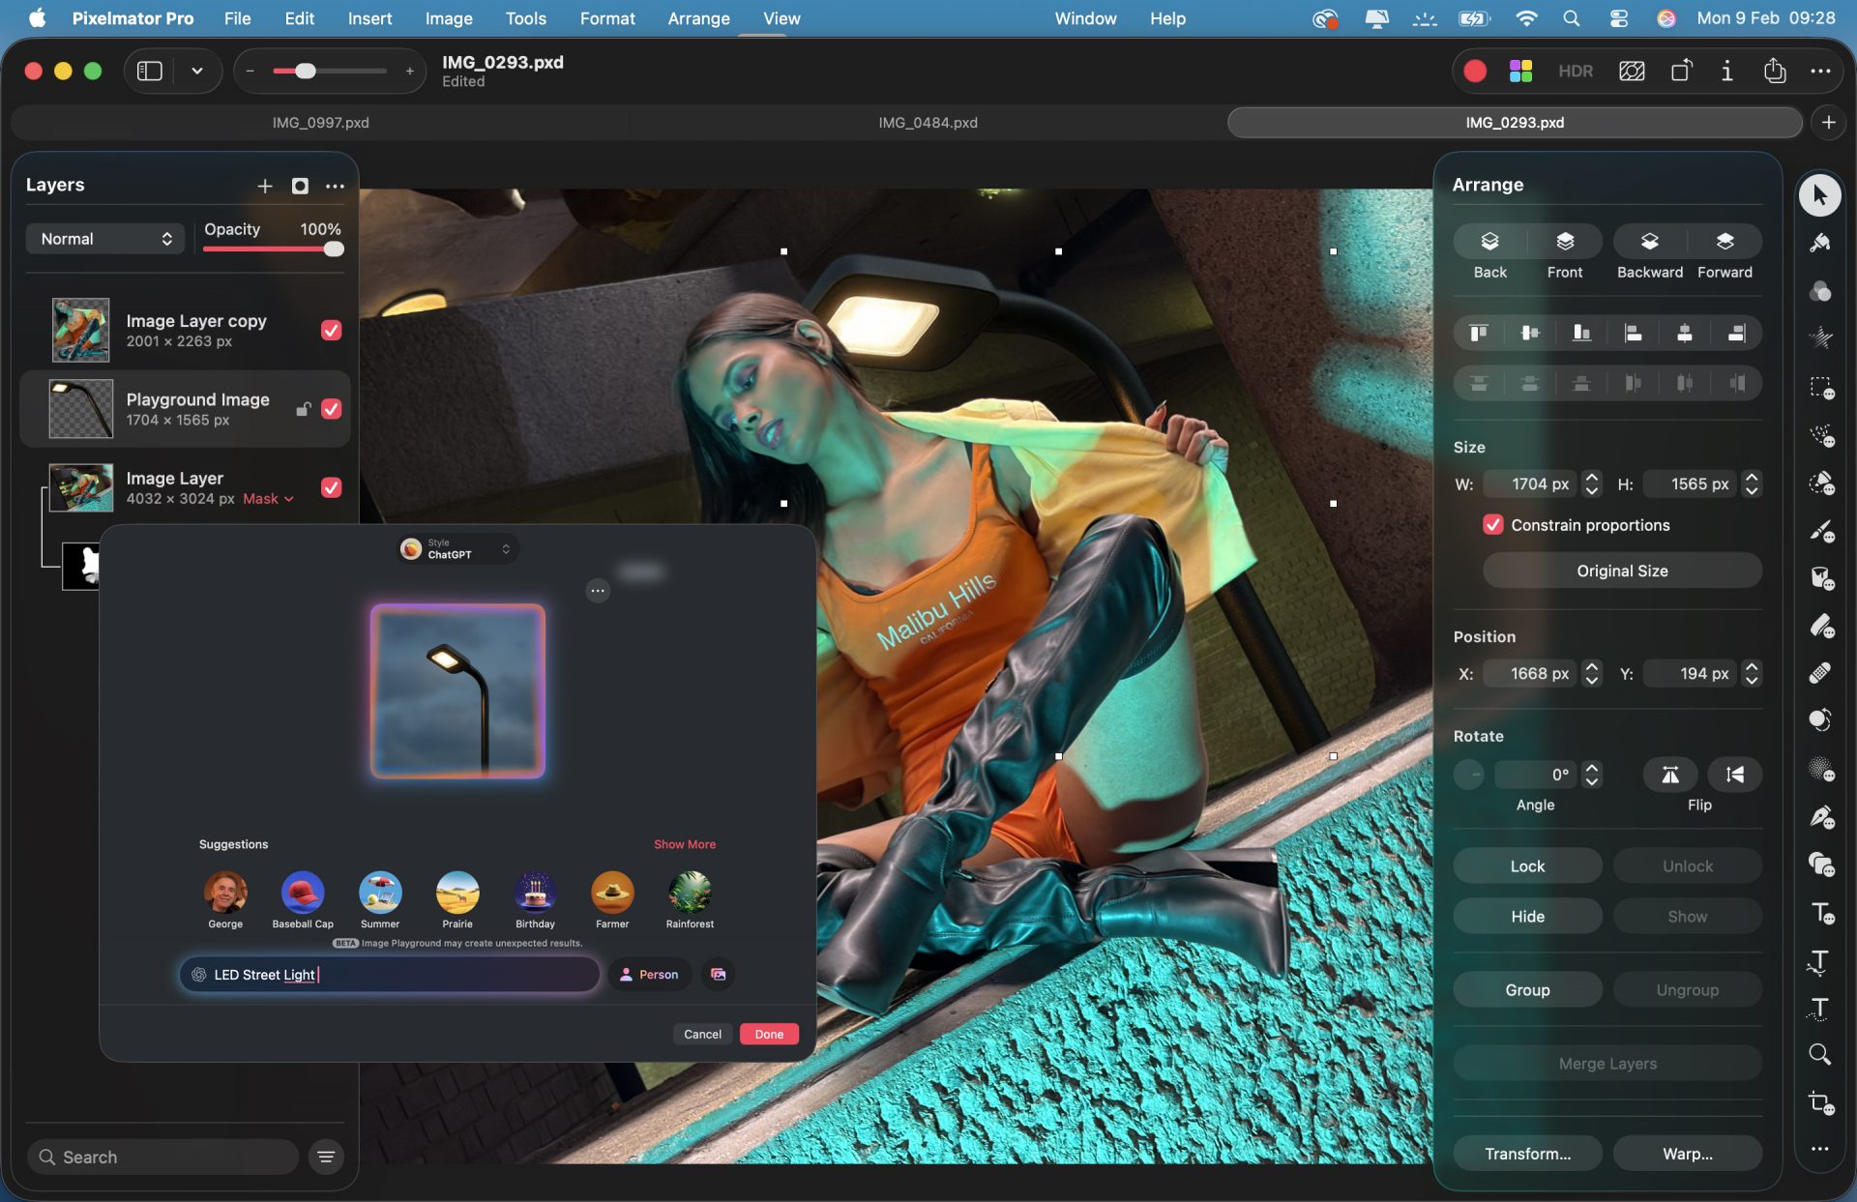Open the ChatGPT style picker chevron
Image resolution: width=1857 pixels, height=1202 pixels.
tap(505, 548)
